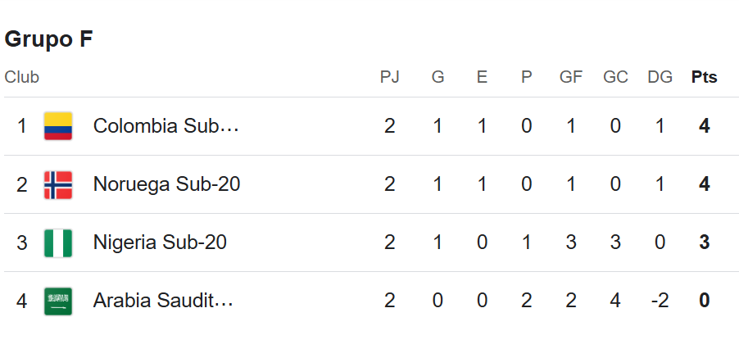Click the Norway flag icon

(x=58, y=184)
